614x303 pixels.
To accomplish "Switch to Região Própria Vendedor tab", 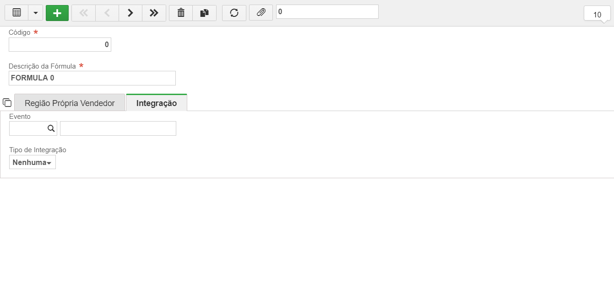I will tap(70, 103).
